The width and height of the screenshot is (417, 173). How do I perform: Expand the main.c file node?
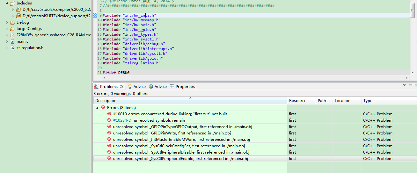(x=7, y=41)
